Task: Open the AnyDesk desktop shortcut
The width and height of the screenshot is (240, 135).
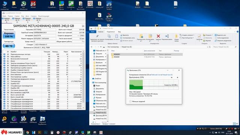Action: [x=42, y=111]
